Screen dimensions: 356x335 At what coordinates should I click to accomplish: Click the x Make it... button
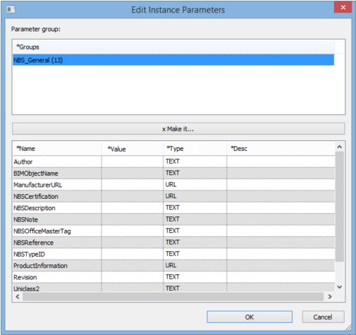[x=178, y=129]
